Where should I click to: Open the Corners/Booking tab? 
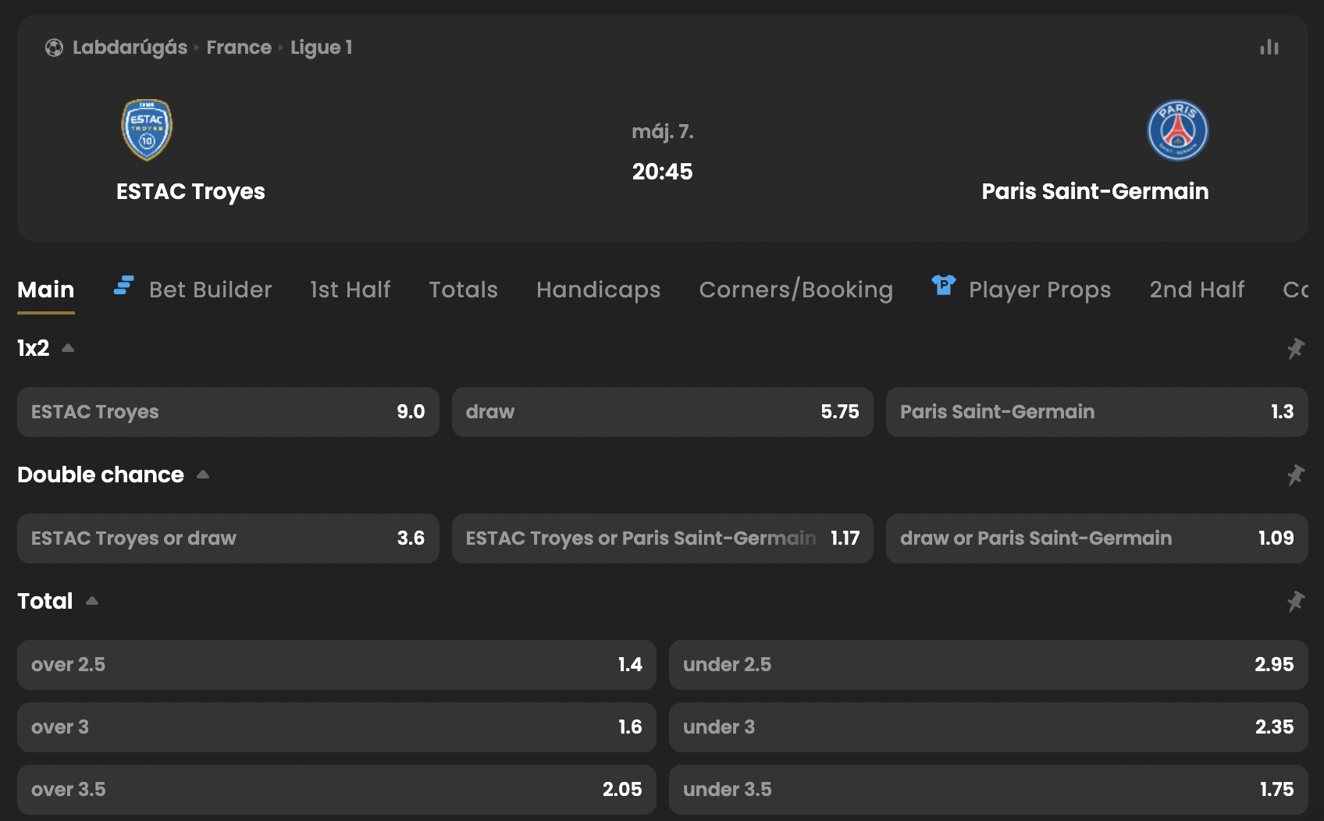click(x=796, y=290)
